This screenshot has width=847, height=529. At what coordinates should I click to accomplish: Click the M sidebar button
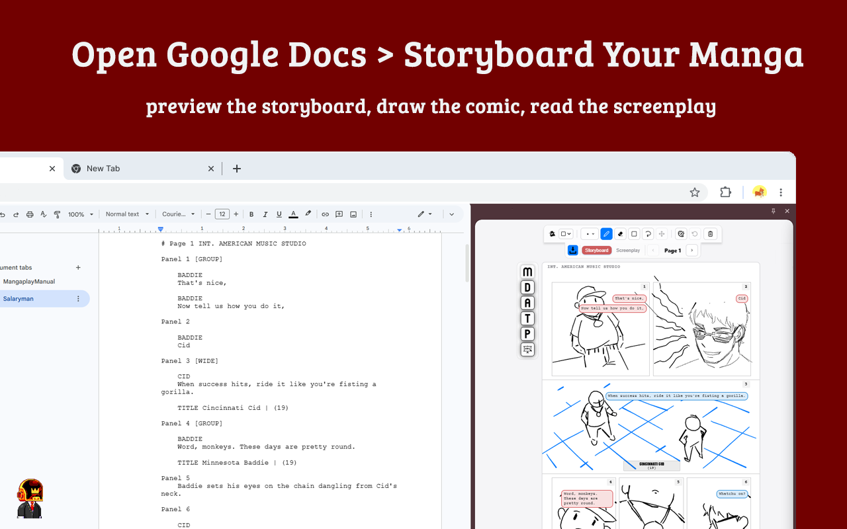[527, 272]
